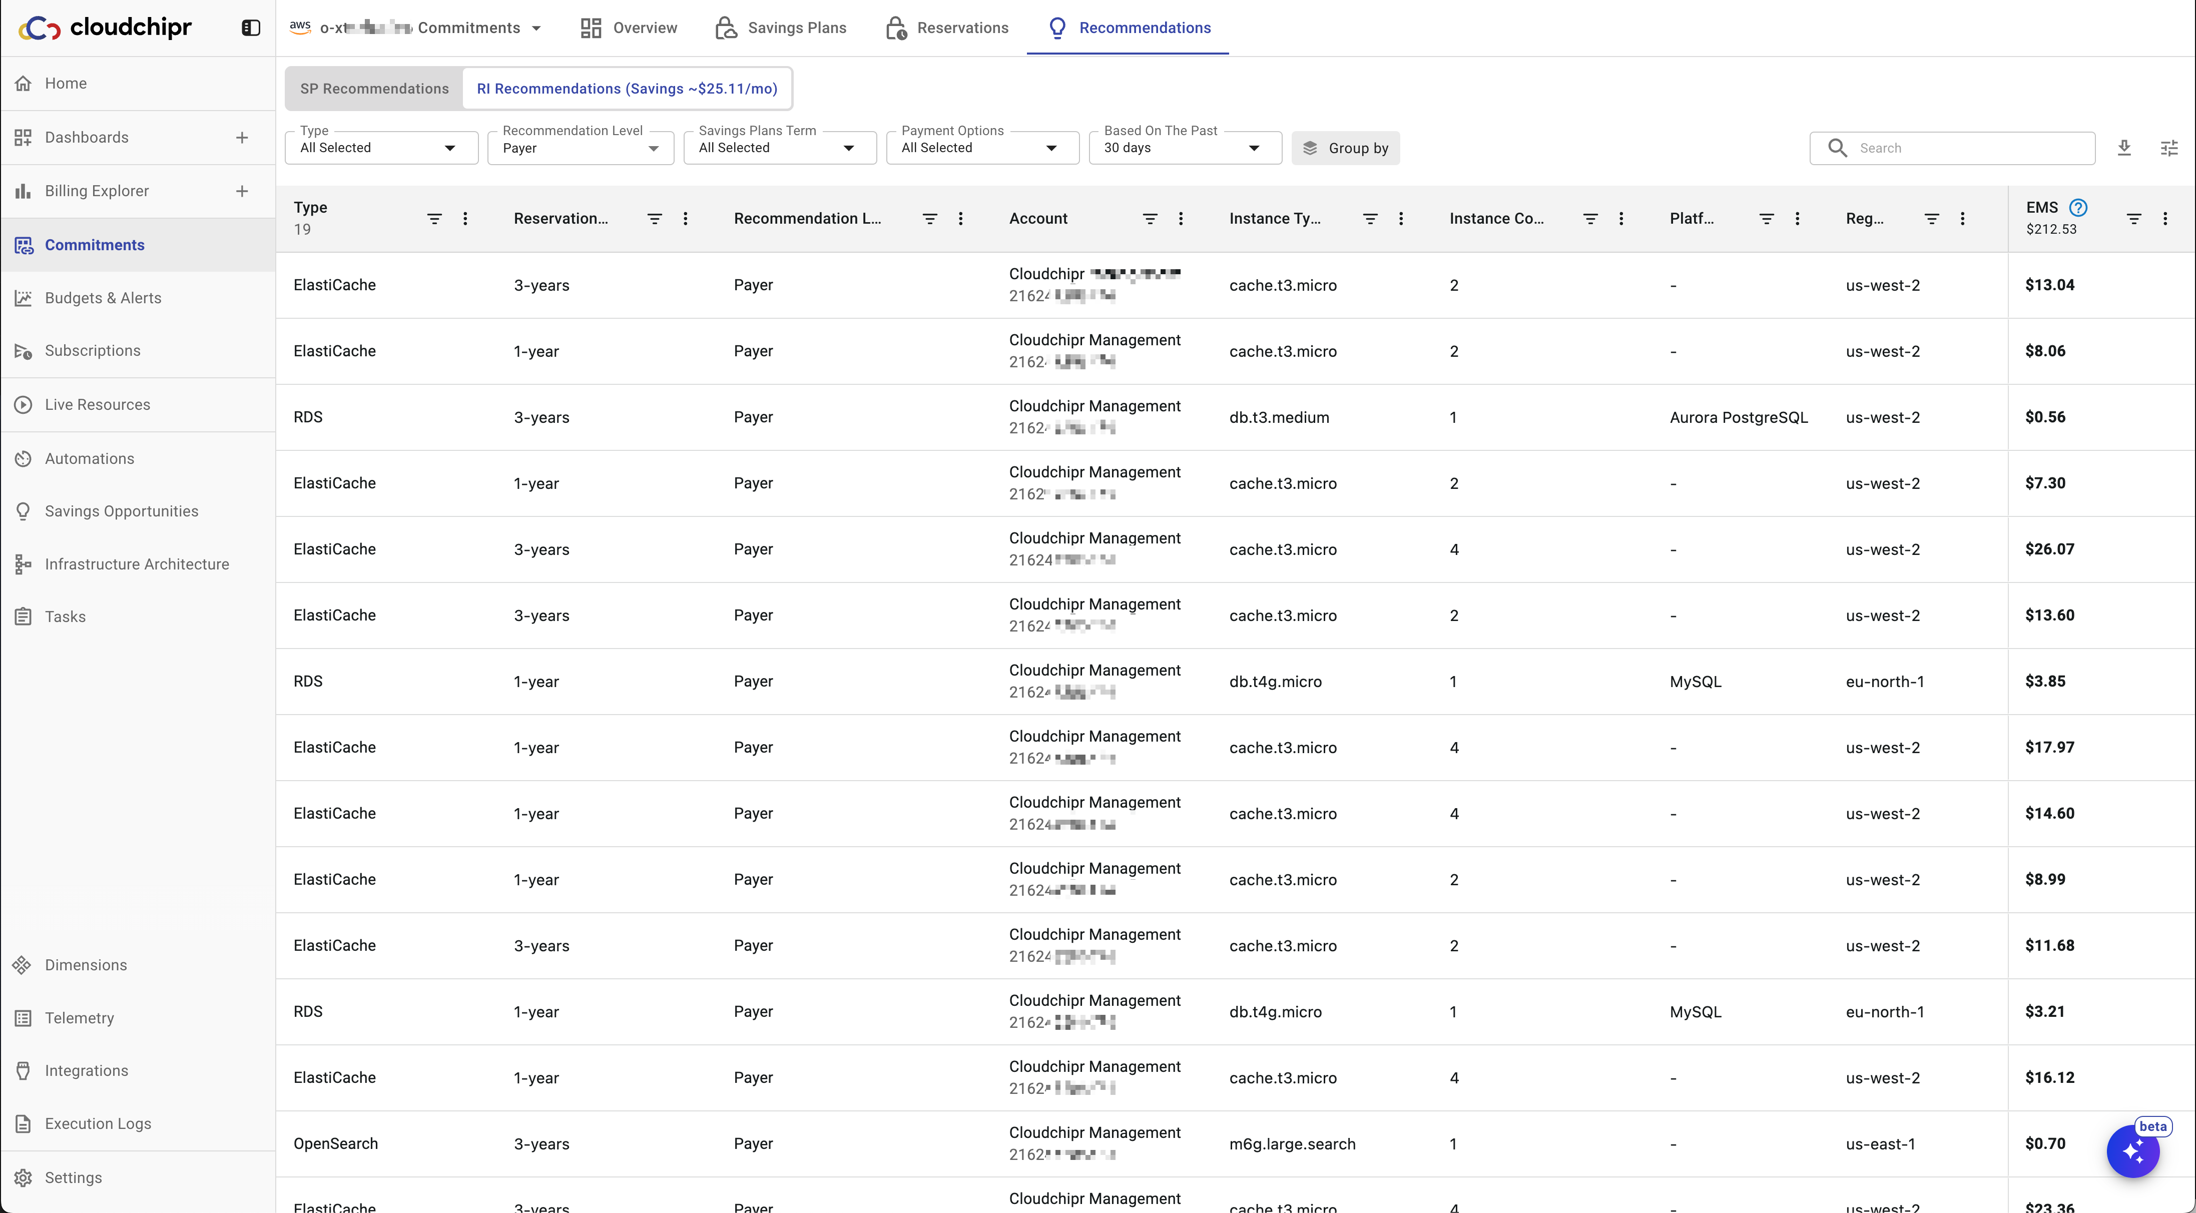Viewport: 2196px width, 1213px height.
Task: Collapse the sidebar with the panel icon
Action: [251, 28]
